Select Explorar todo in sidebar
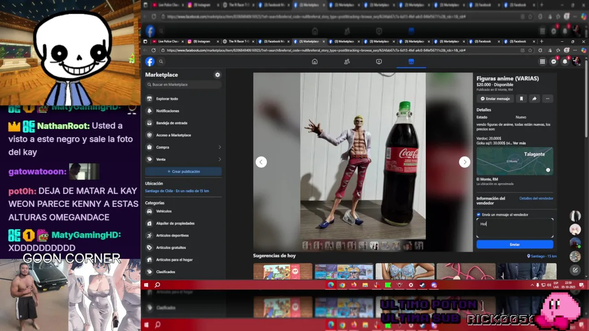 (x=183, y=99)
